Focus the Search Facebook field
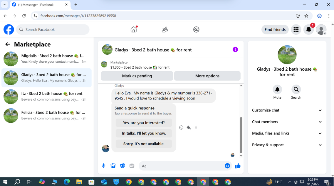Image resolution: width=334 pixels, height=186 pixels. tap(53, 29)
